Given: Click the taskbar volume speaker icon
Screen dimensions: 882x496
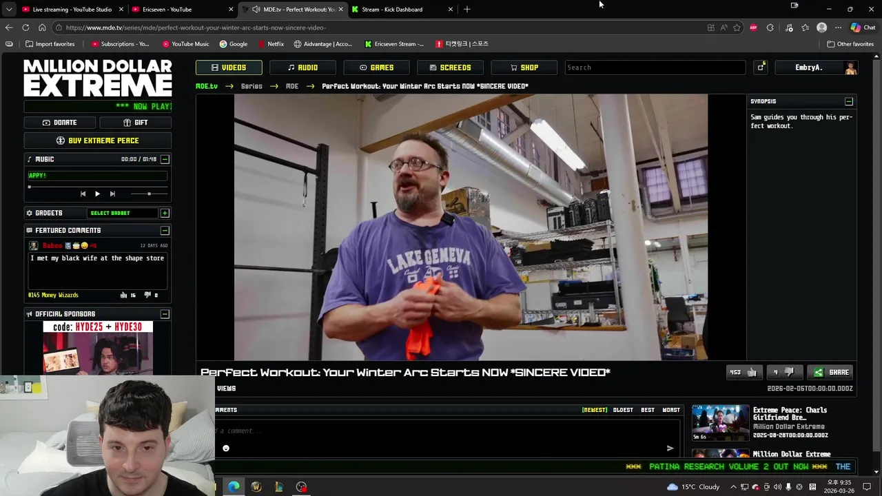Looking at the screenshot, I should click(778, 487).
